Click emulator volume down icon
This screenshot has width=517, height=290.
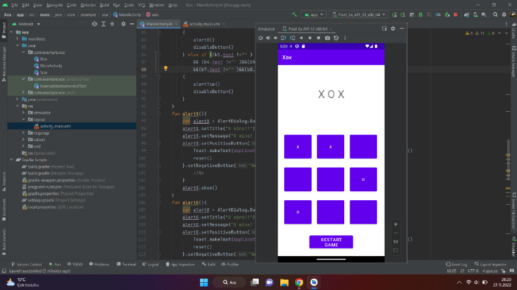coord(276,38)
